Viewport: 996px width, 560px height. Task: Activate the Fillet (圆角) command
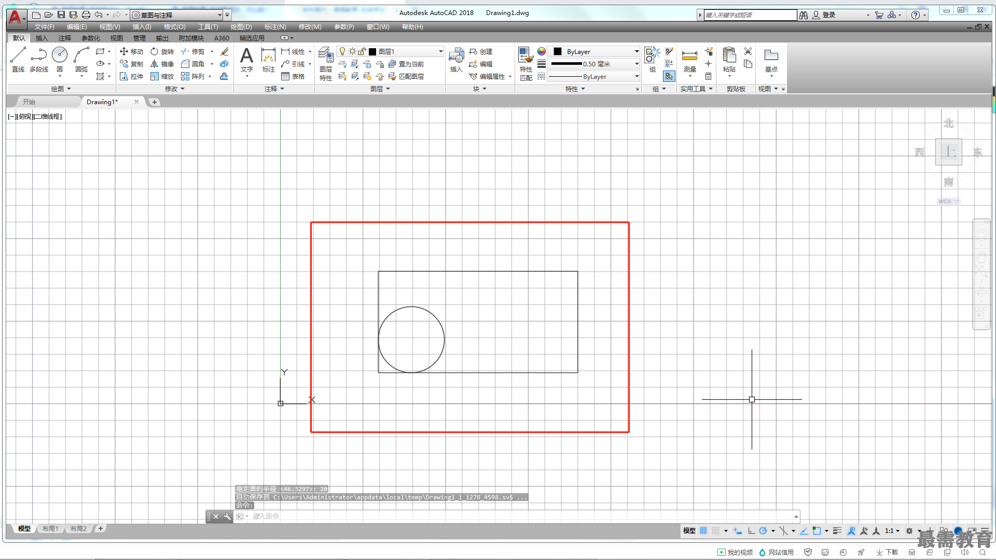click(193, 64)
